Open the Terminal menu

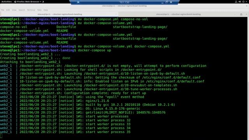point(31,10)
